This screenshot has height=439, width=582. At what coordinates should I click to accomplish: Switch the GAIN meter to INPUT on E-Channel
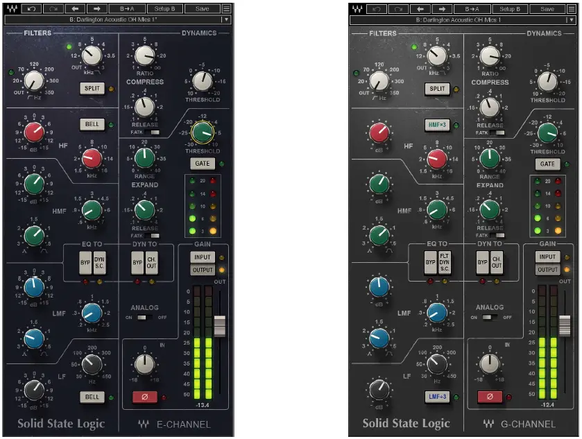pos(201,257)
